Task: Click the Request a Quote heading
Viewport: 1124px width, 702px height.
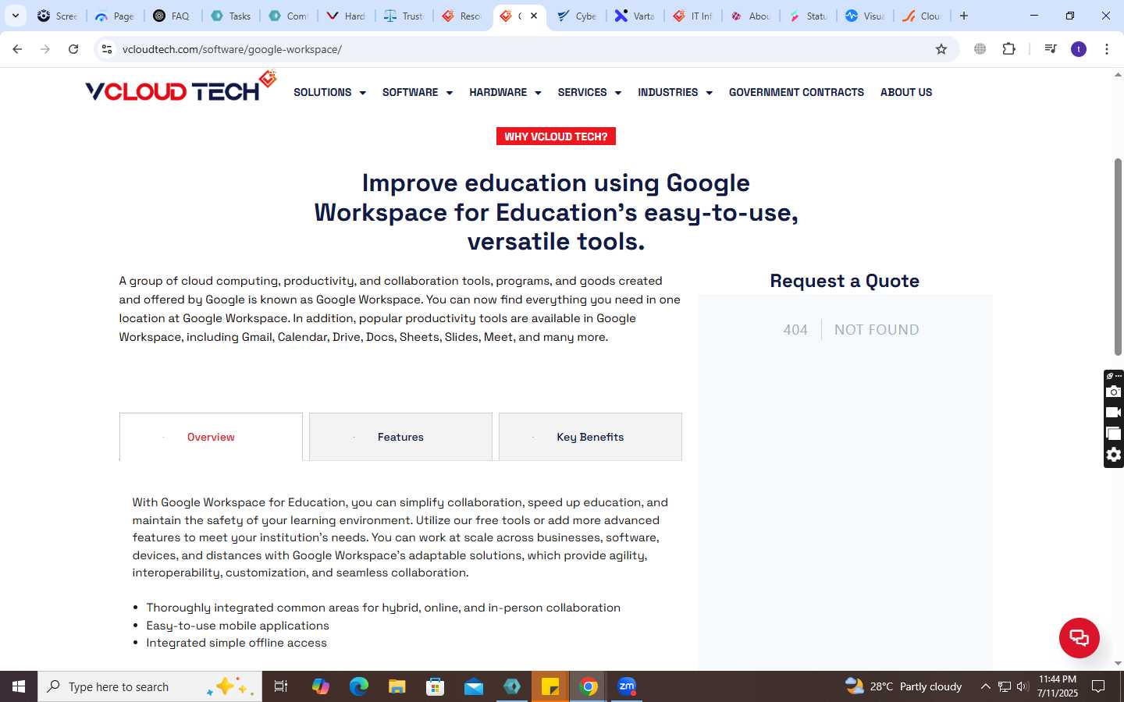Action: (x=845, y=281)
